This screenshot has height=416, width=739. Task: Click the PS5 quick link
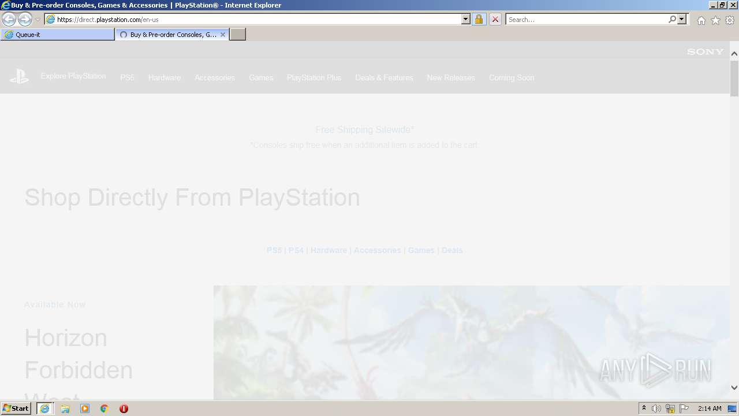[274, 250]
